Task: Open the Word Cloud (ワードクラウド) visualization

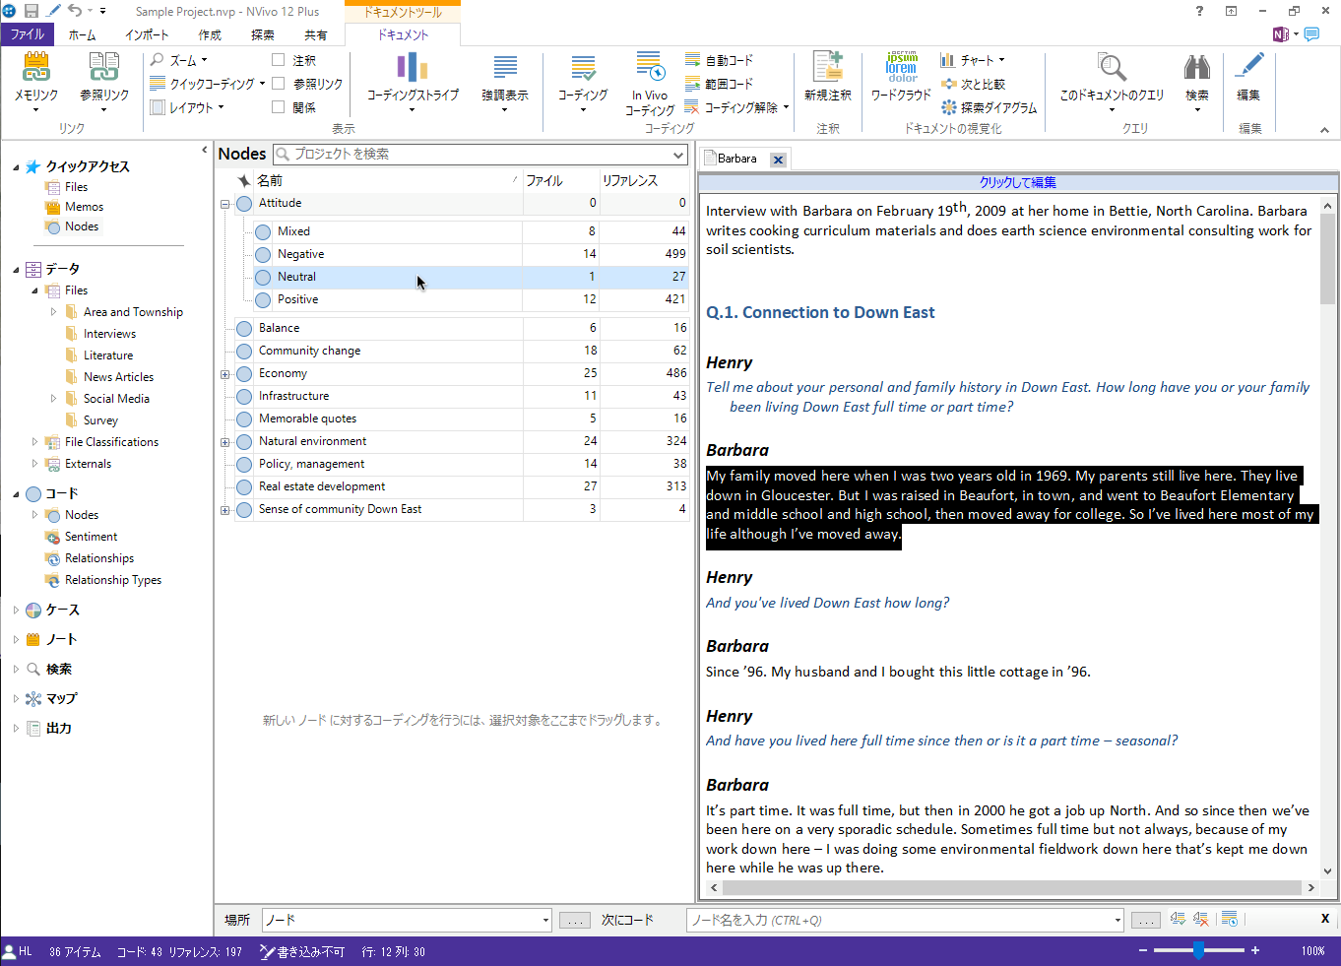Action: (900, 69)
